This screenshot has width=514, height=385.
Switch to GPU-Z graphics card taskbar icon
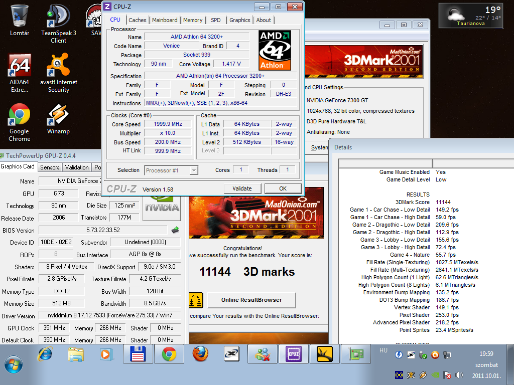coord(356,354)
